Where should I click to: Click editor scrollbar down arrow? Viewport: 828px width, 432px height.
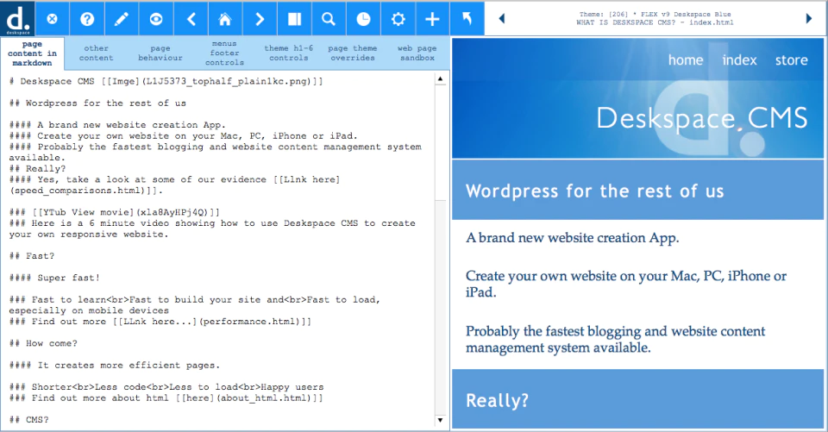(x=441, y=421)
